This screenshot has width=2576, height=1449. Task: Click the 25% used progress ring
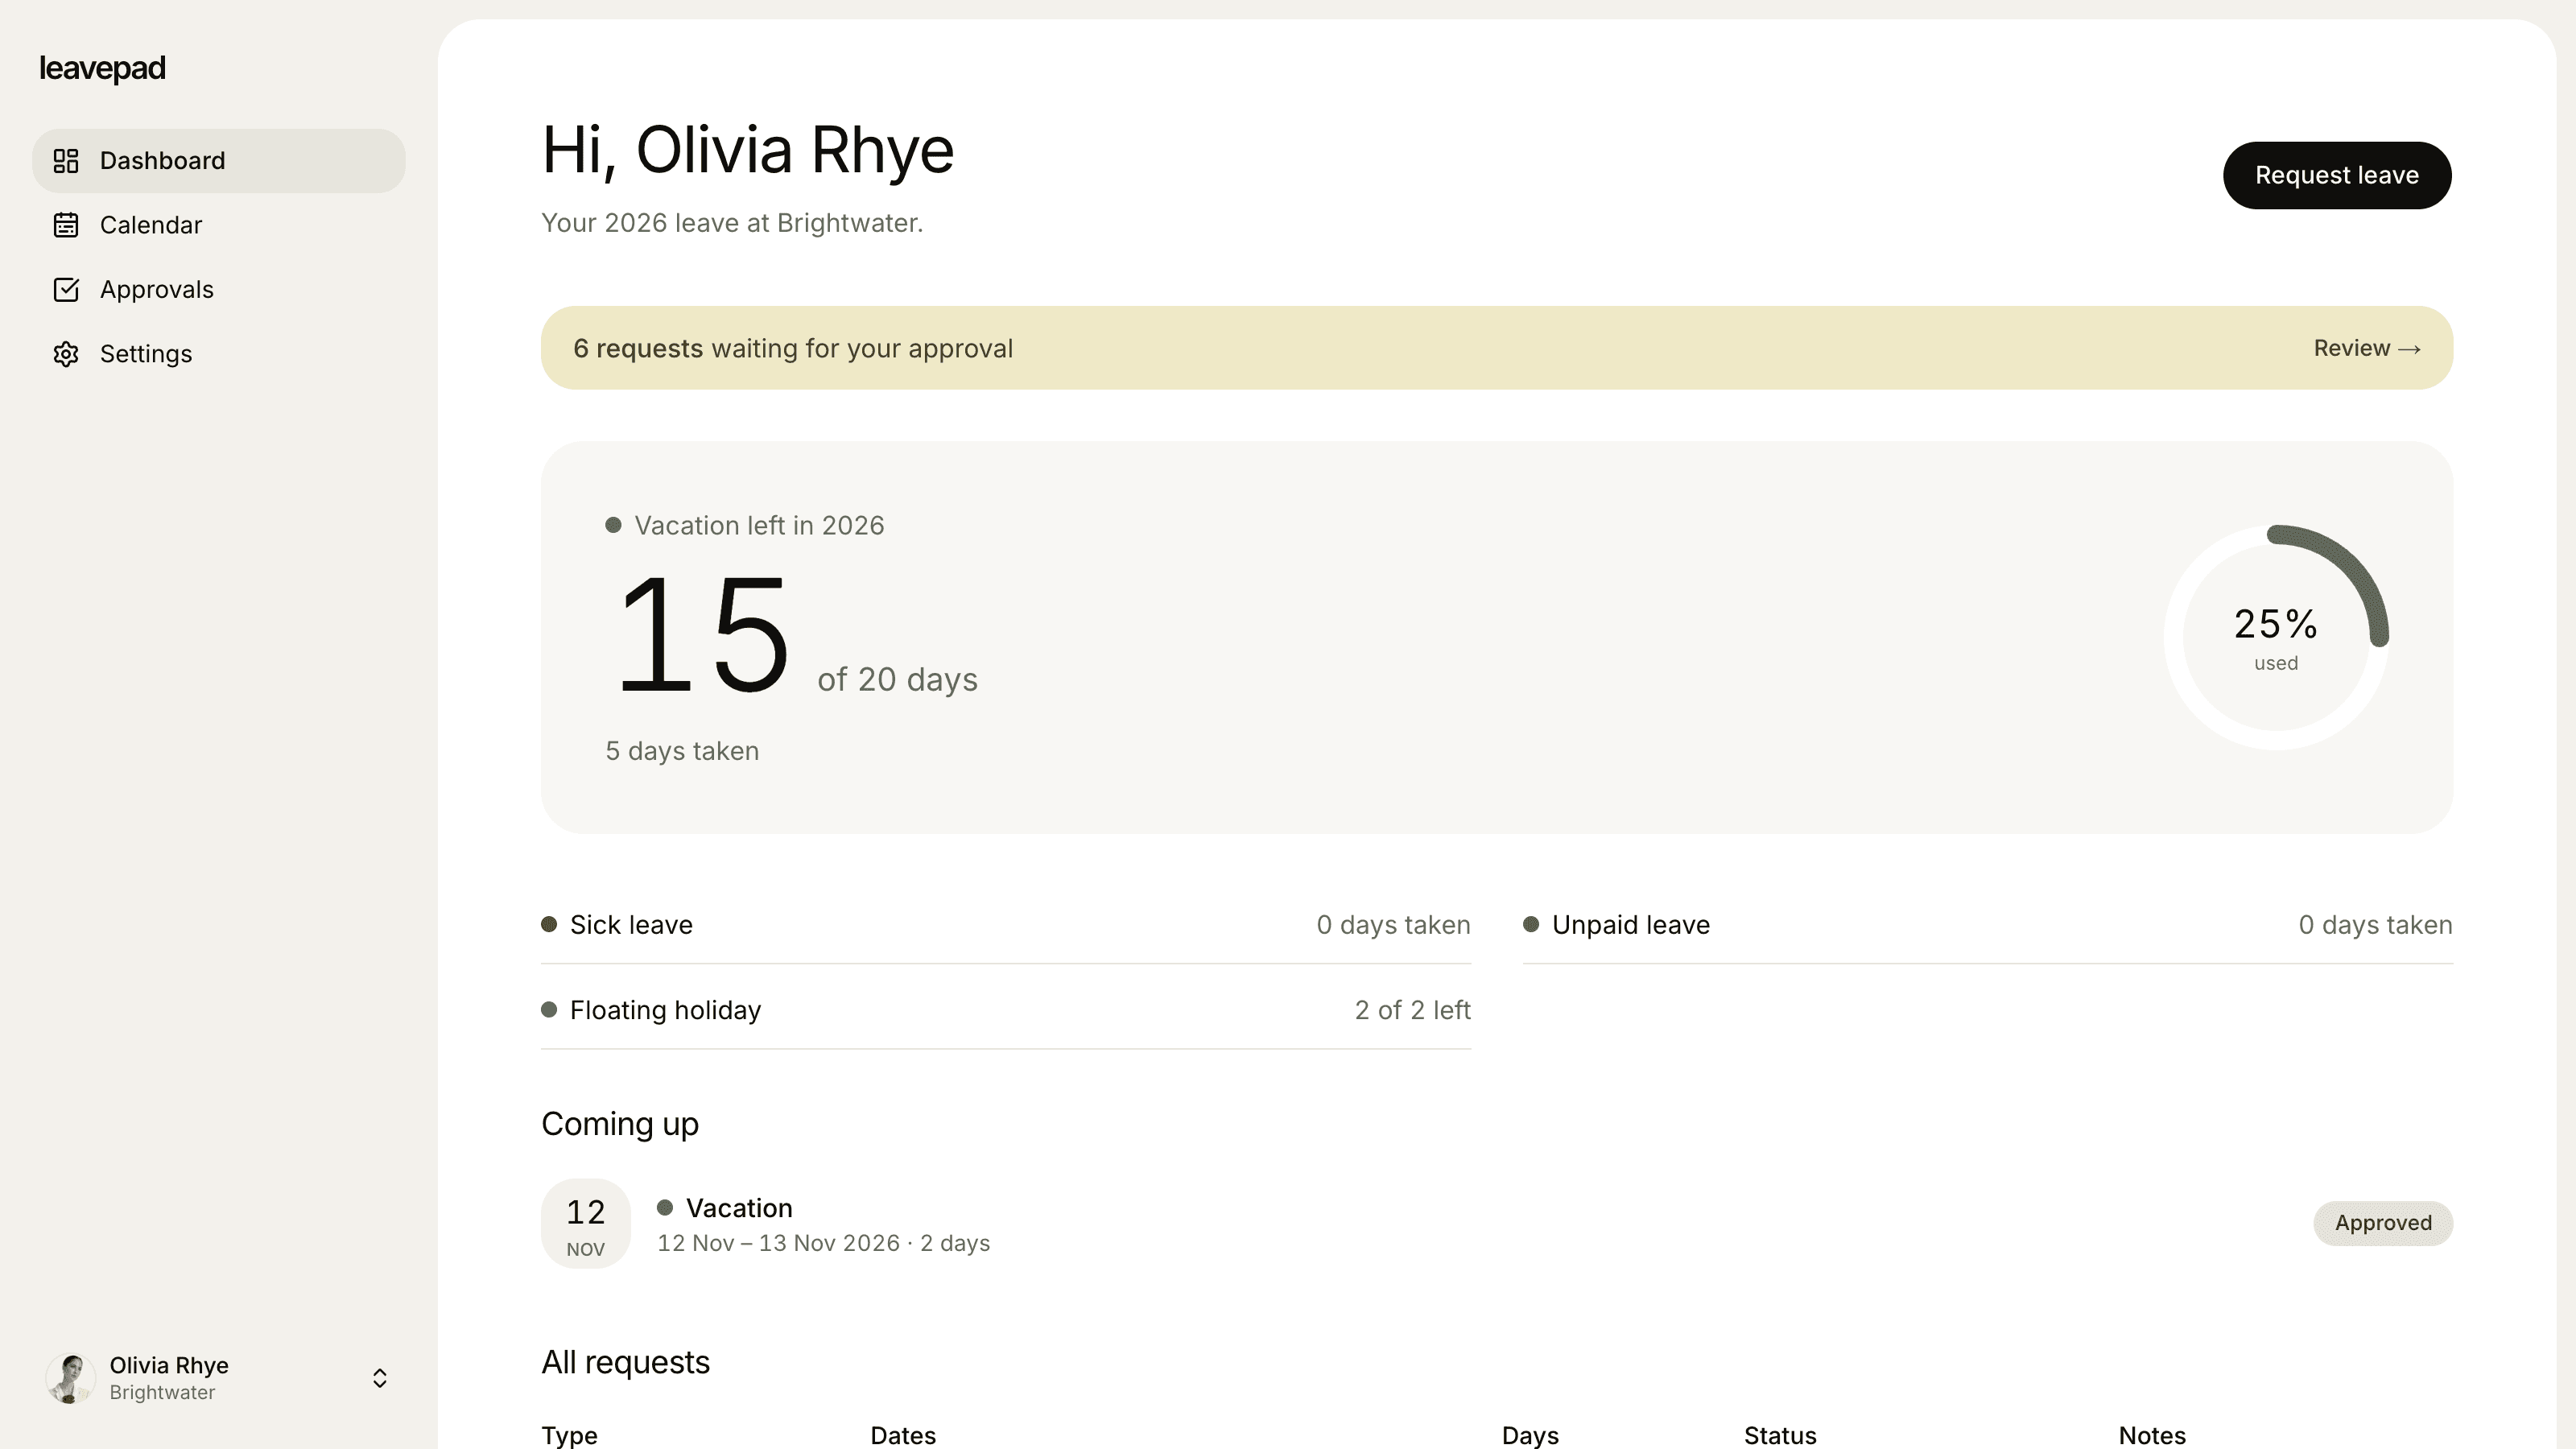(x=2276, y=637)
